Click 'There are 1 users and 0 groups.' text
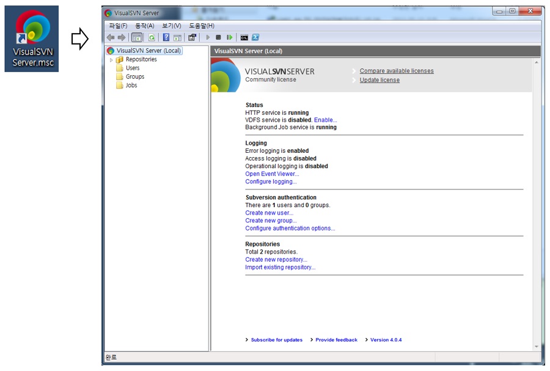Viewport: 550px width, 371px height. click(288, 205)
